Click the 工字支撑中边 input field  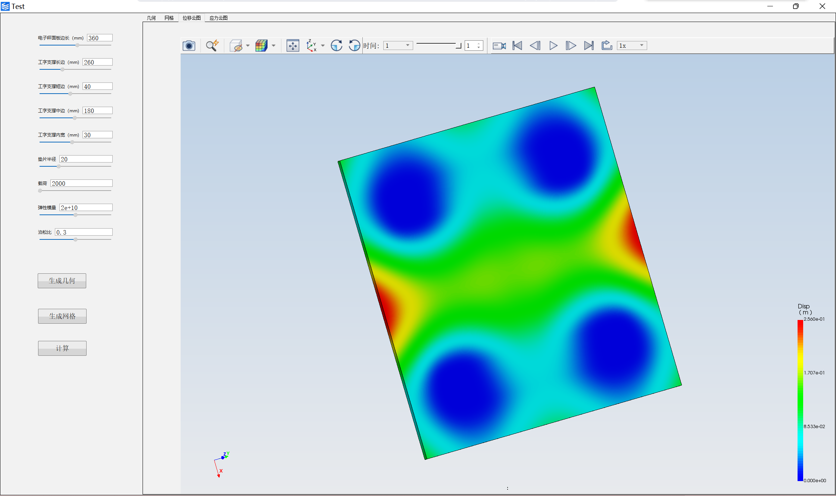[97, 110]
